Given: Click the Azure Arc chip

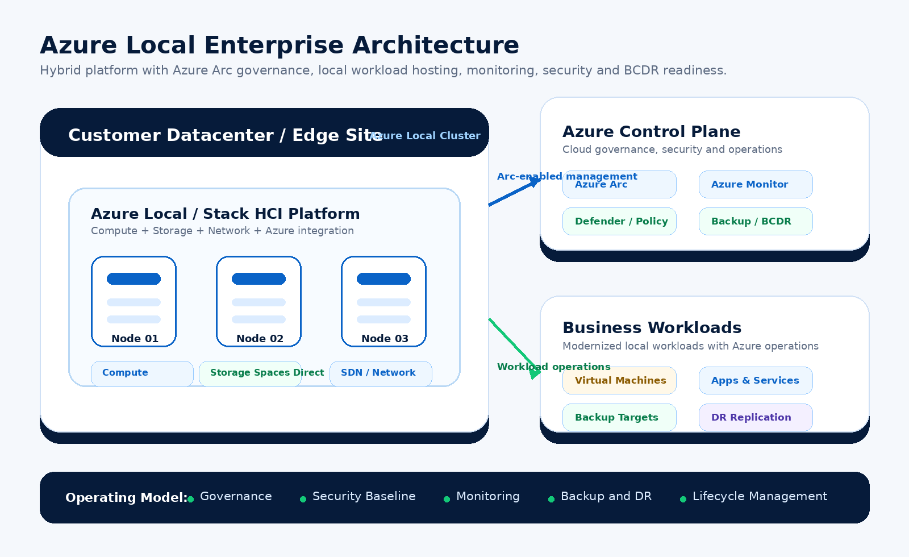Looking at the screenshot, I should (620, 184).
